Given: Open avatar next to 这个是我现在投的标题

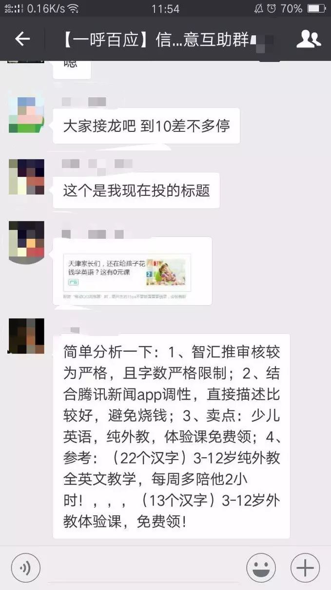Looking at the screenshot, I should pyautogui.click(x=26, y=177).
